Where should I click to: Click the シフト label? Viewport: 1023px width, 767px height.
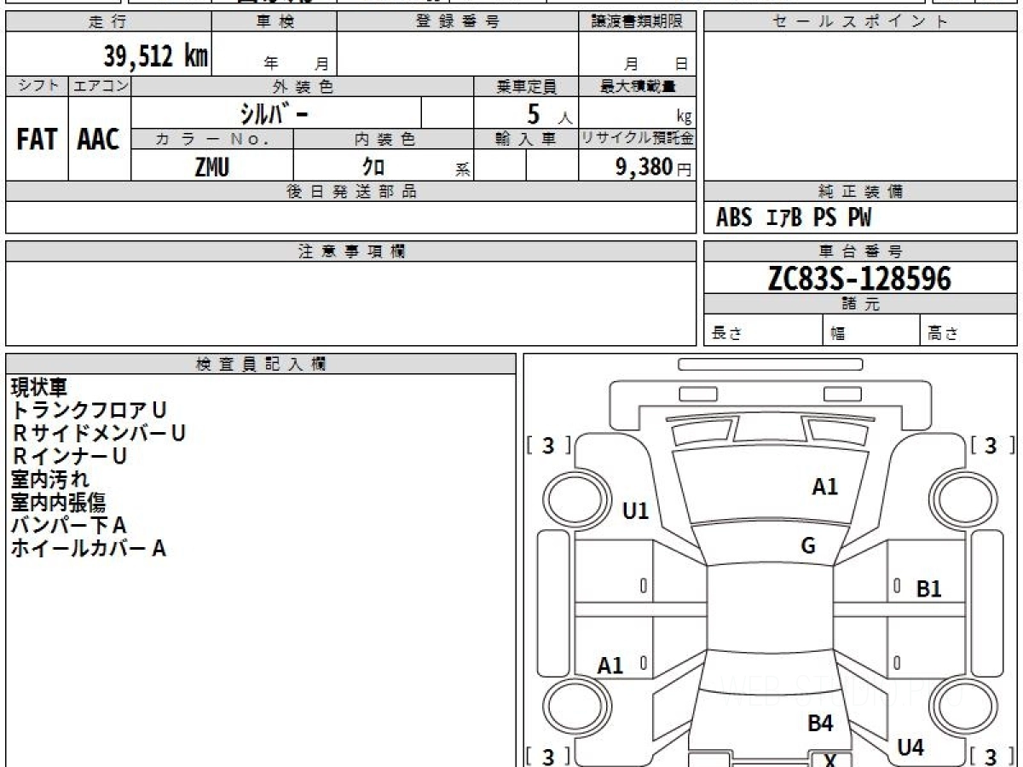[x=37, y=86]
